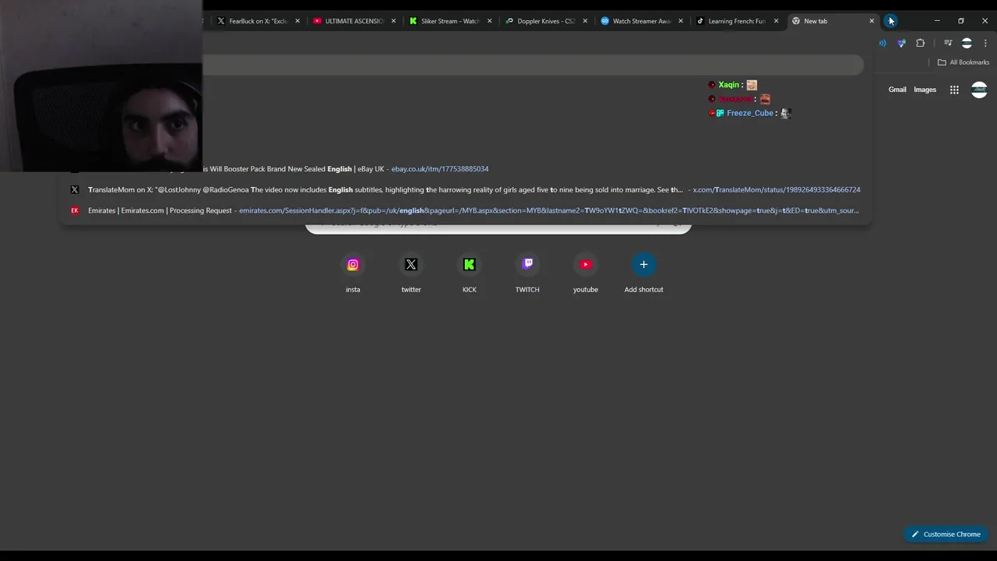997x561 pixels.
Task: Close the ULTIMATE ASCENSION tab
Action: coord(393,21)
